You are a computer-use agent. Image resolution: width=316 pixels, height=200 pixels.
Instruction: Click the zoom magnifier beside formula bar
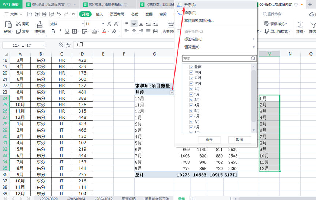[61, 45]
